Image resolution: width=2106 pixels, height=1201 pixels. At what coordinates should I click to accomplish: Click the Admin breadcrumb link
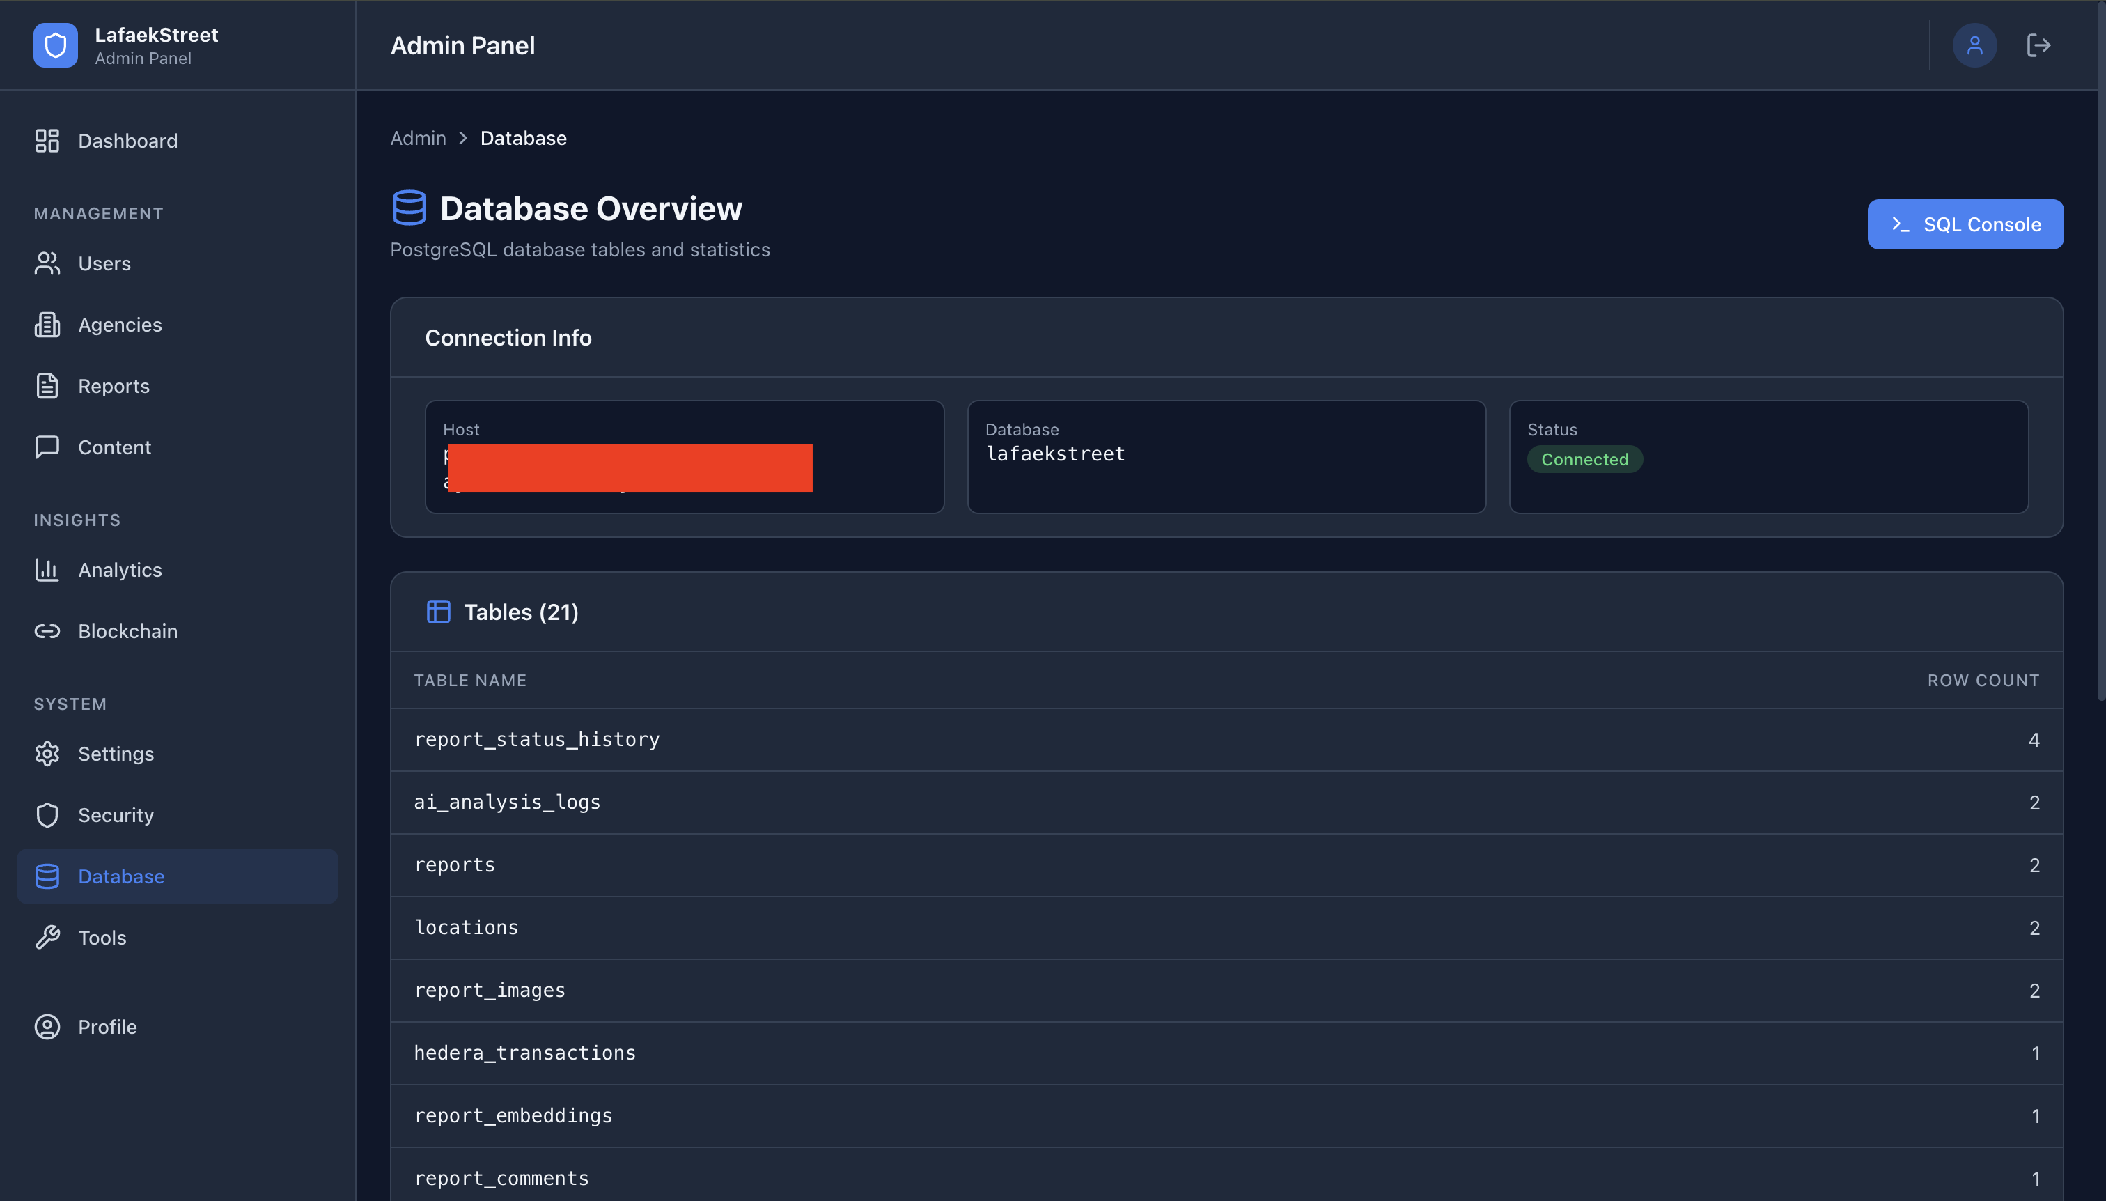tap(417, 138)
